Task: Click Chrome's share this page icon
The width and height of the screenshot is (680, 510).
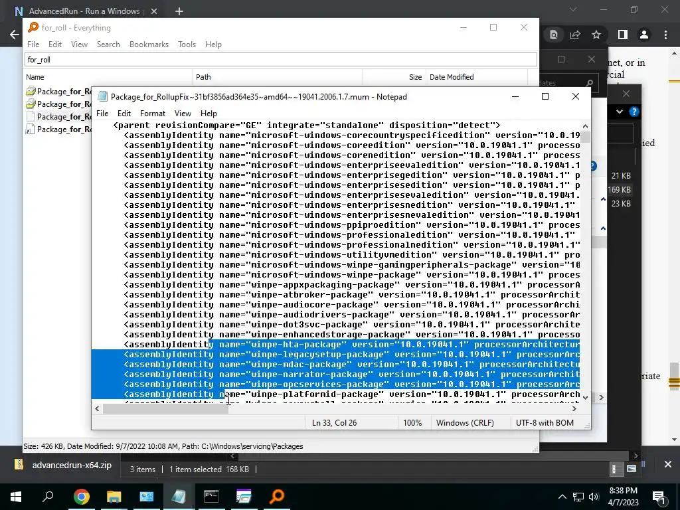Action: tap(575, 35)
